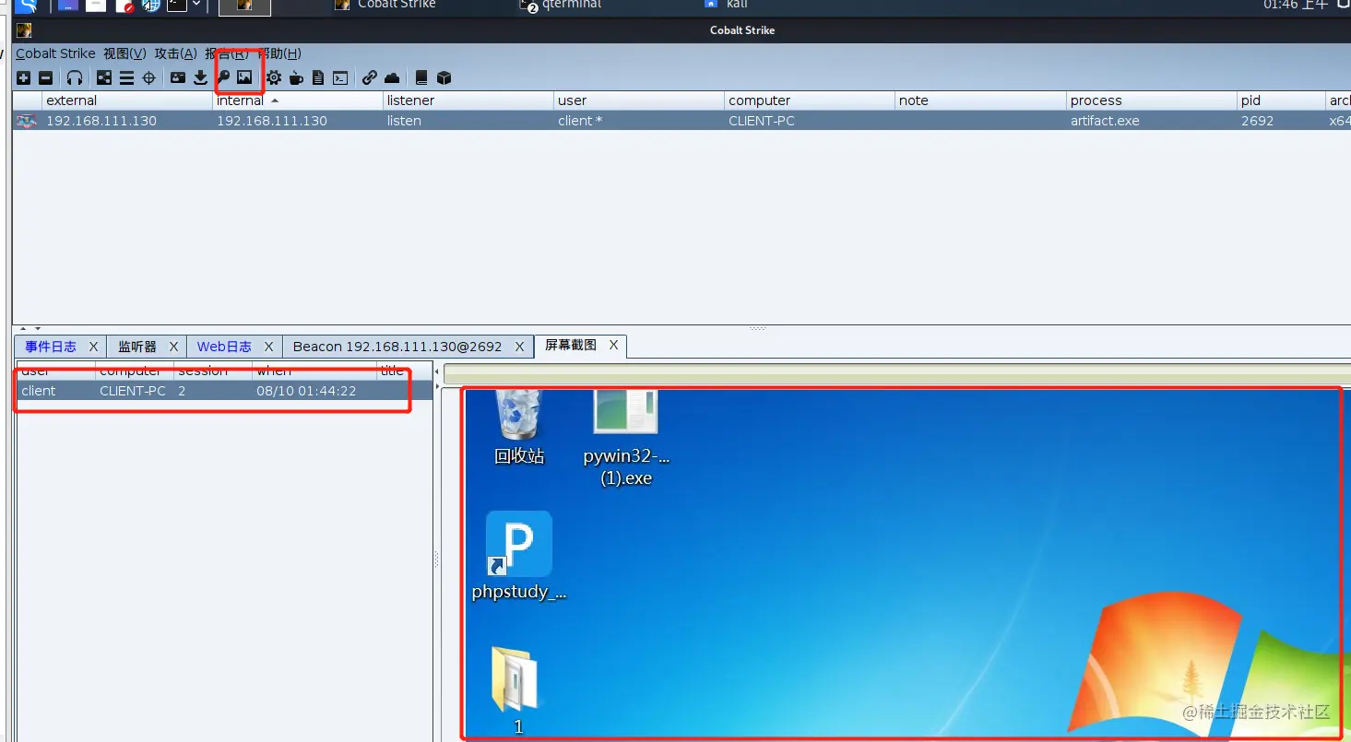Click the terminal scripted web delivery icon

(x=340, y=77)
